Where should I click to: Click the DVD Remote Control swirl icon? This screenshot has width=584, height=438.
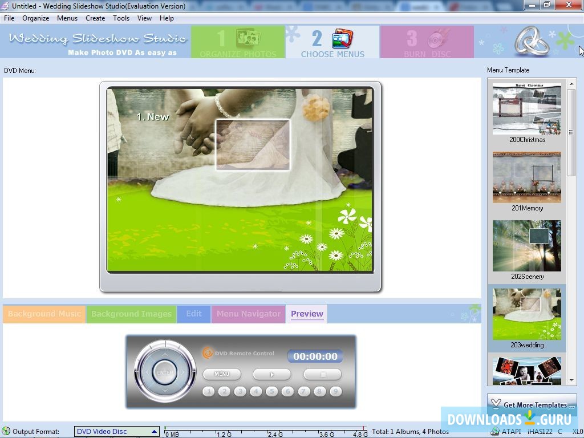point(208,352)
